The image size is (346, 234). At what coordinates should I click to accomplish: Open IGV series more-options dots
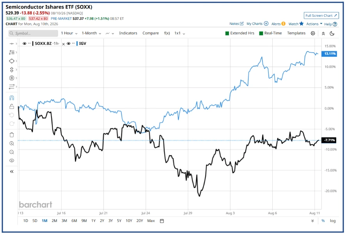74,43
